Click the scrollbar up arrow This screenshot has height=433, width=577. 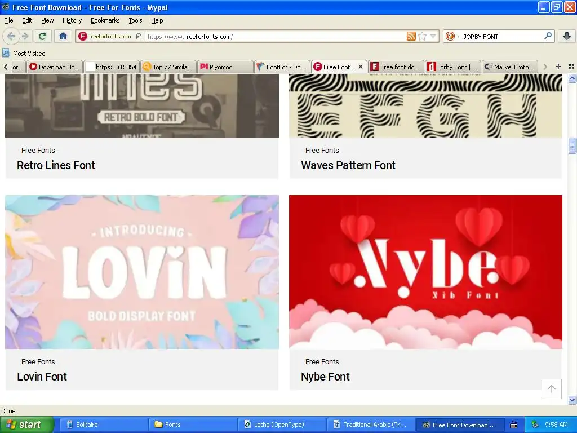(572, 78)
